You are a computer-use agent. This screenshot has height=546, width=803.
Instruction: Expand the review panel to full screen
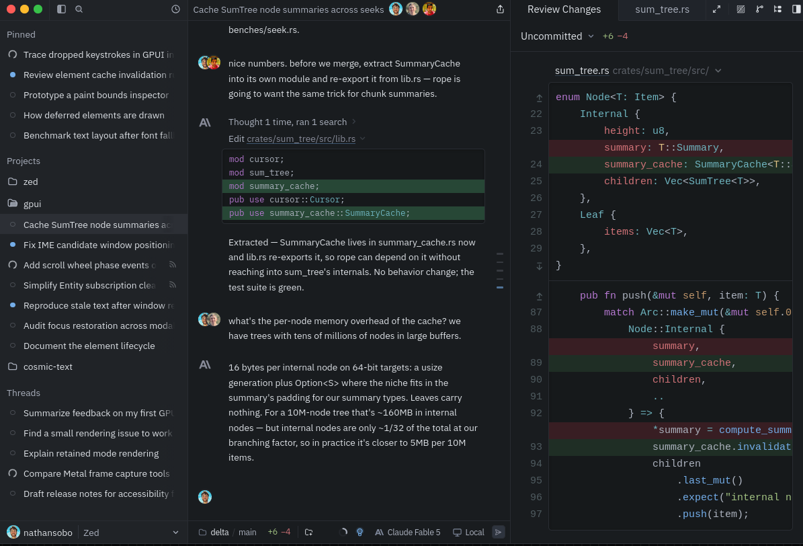(x=716, y=9)
